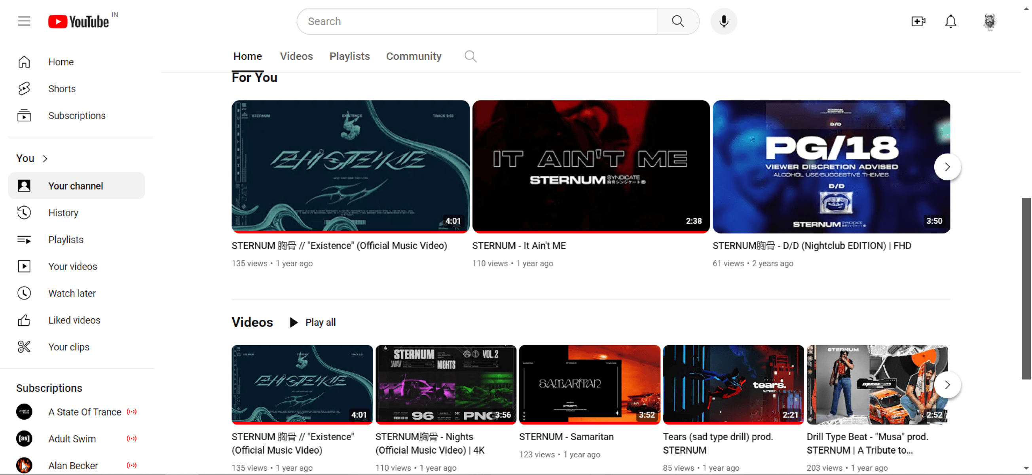Expand the You section chevron
1032x475 pixels.
point(45,159)
